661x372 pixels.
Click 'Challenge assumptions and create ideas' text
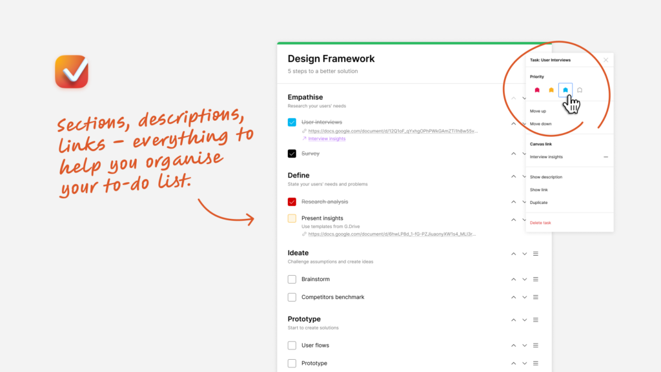[330, 262]
